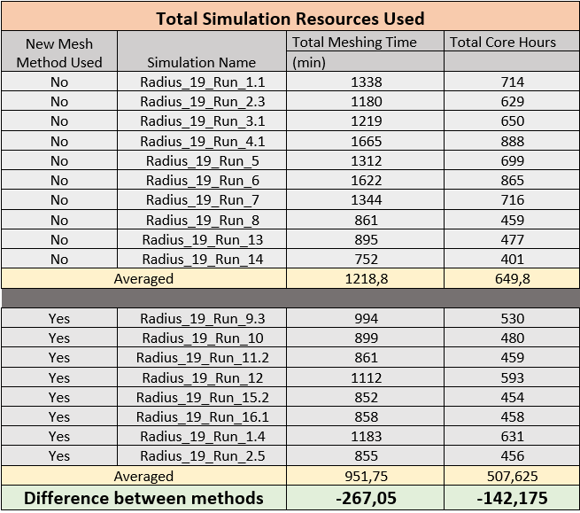580x513 pixels.
Task: Click core hours value 454
Action: tap(513, 397)
